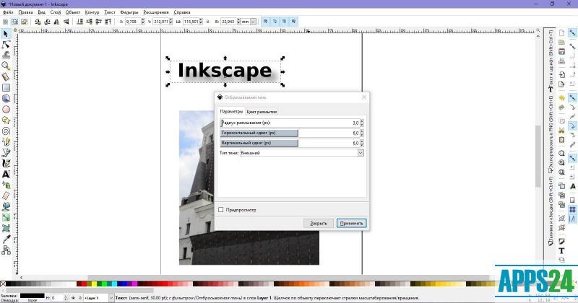The image size is (578, 303).
Task: Click the cut scissors icon
Action: (561, 131)
